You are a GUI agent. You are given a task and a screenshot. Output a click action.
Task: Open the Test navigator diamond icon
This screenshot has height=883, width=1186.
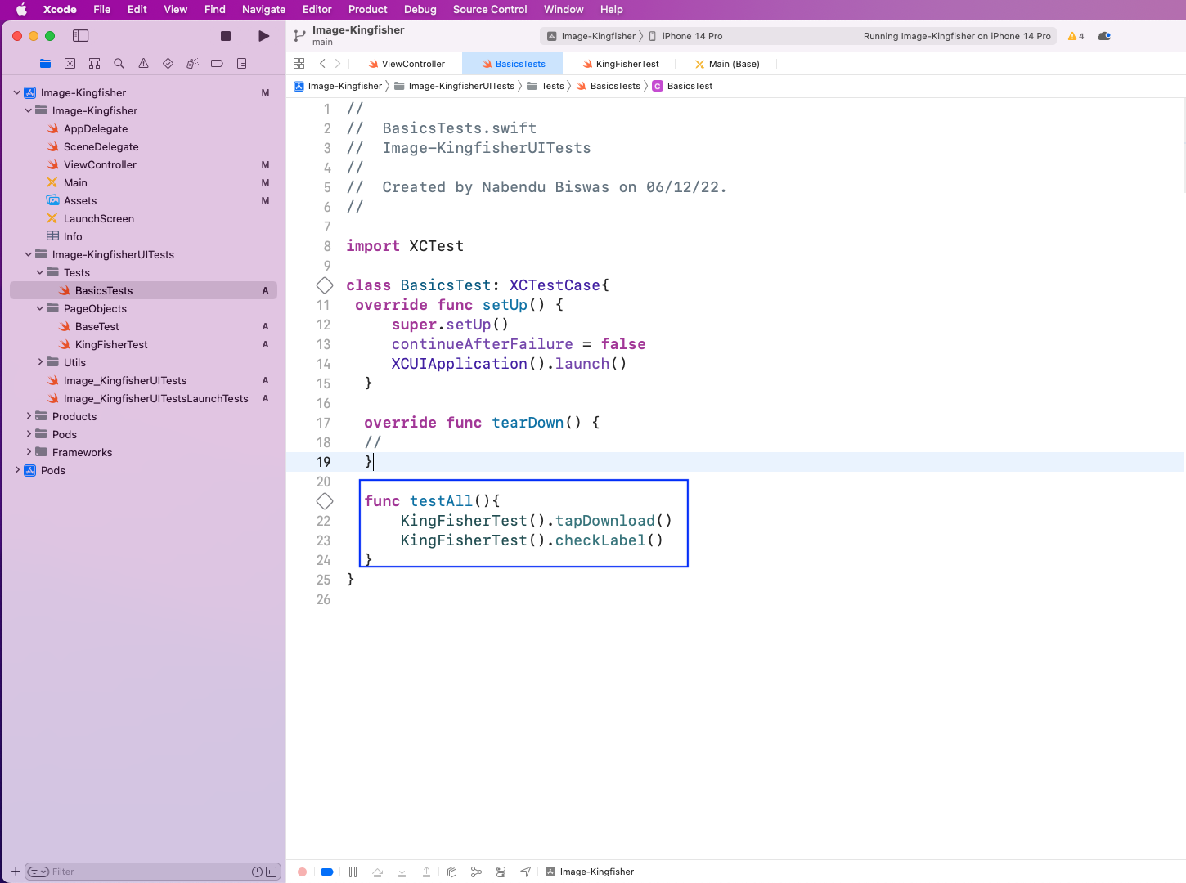pyautogui.click(x=168, y=63)
